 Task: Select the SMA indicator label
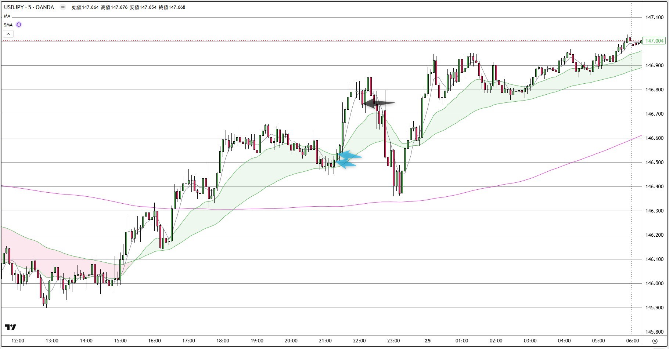click(x=8, y=25)
